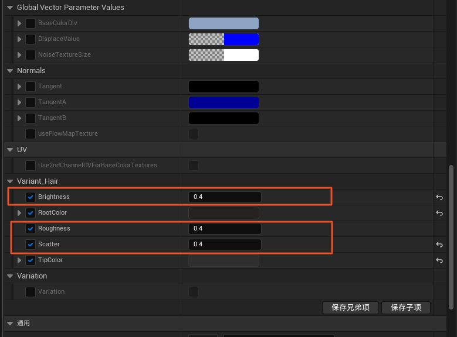This screenshot has width=457, height=337.
Task: Collapse the Normals category
Action: coord(10,71)
